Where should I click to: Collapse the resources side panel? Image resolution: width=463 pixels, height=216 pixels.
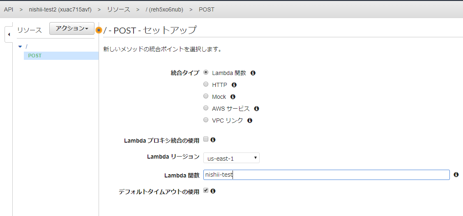pos(9,34)
